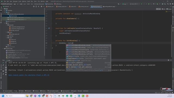This screenshot has height=98, width=174.
Task: Toggle Soft-Wrap in Run console
Action: pyautogui.click(x=6, y=68)
